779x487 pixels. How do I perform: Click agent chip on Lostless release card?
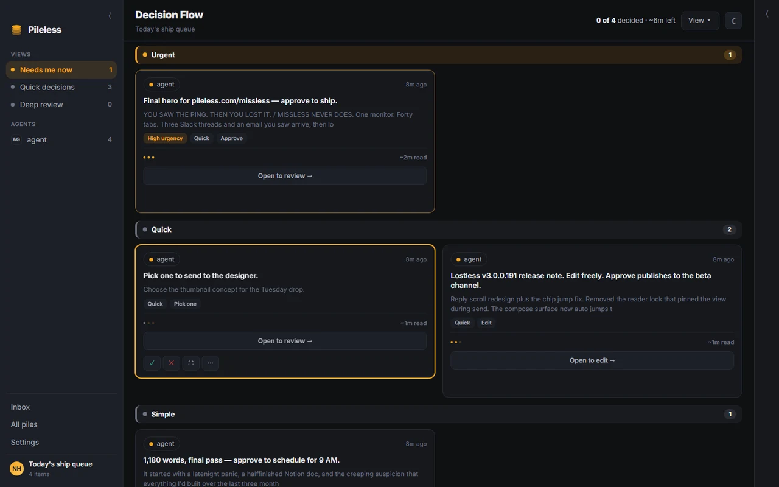469,259
